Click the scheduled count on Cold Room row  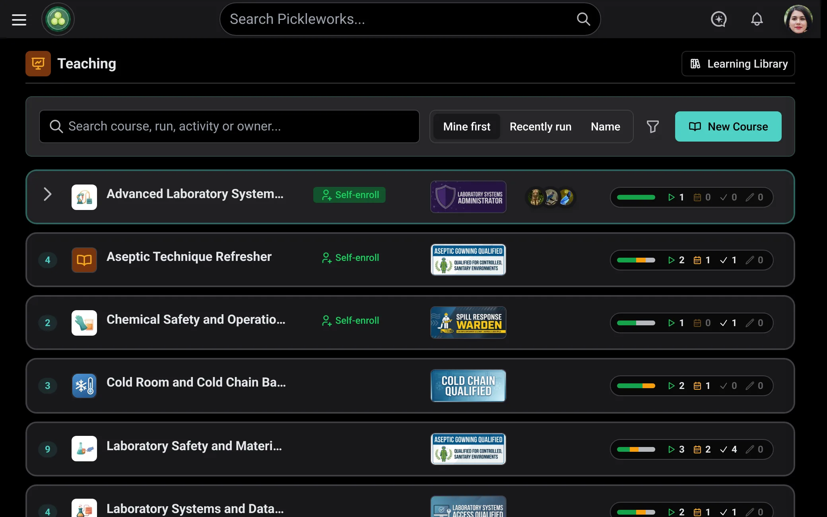click(x=702, y=386)
